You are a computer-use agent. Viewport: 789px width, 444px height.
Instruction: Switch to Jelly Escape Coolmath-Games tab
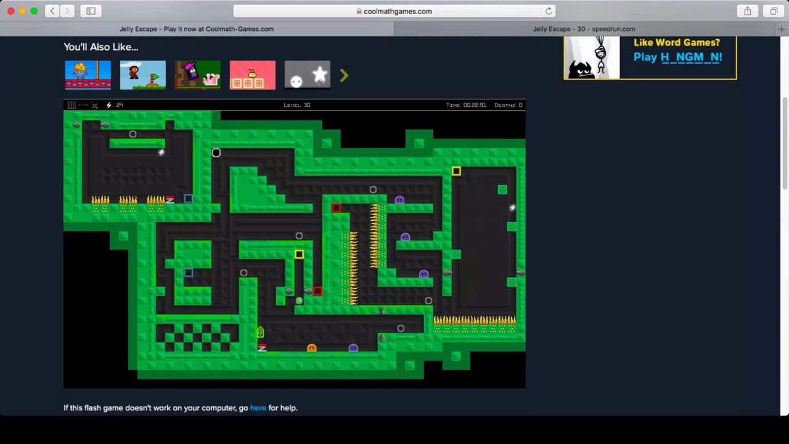[x=197, y=29]
